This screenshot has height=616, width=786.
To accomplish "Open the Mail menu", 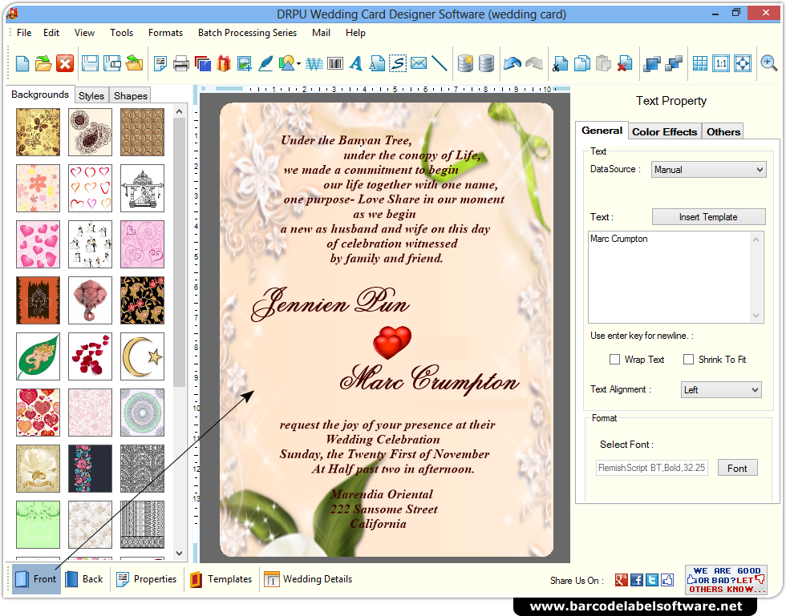I will (321, 33).
